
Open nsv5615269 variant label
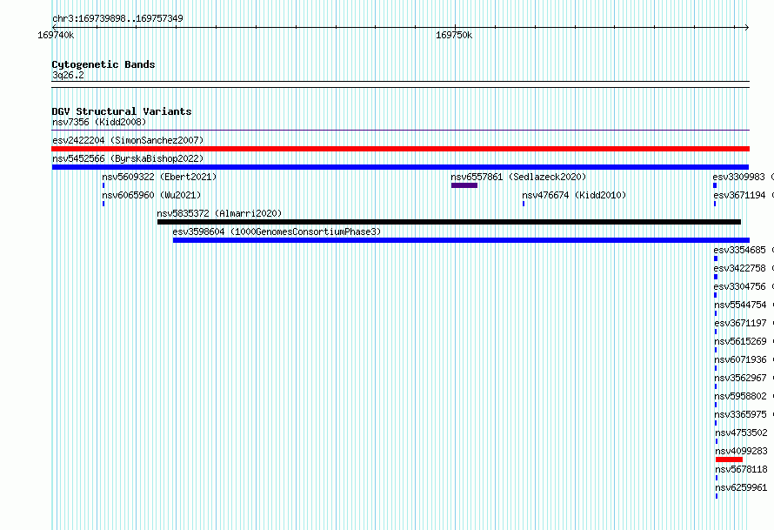point(740,341)
